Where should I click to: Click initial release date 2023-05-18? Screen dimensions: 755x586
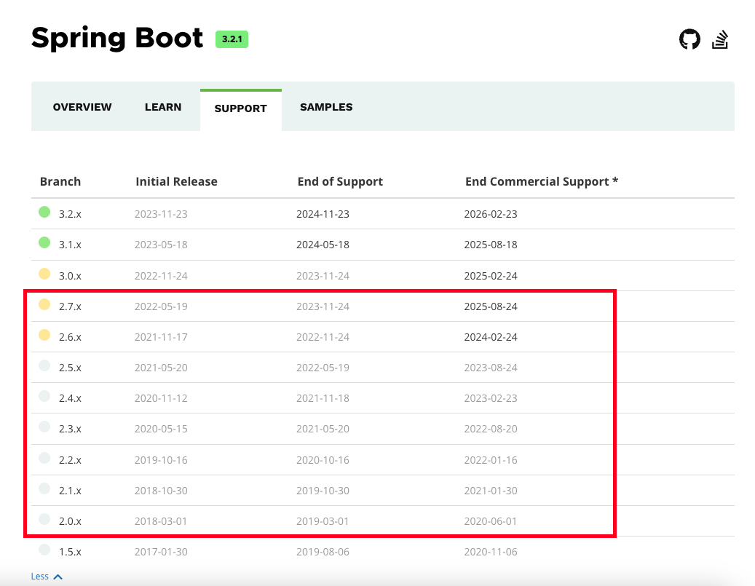[161, 245]
